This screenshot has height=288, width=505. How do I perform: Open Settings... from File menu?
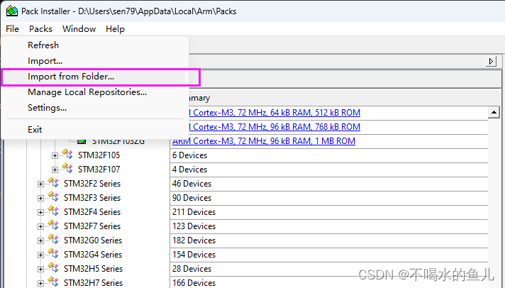(47, 108)
